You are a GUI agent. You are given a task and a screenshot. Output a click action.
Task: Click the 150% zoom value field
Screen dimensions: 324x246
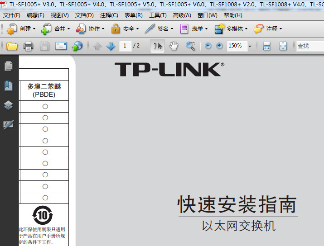[237, 46]
